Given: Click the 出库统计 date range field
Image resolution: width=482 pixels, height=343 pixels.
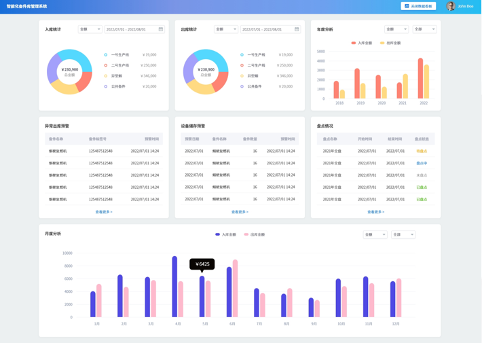Looking at the screenshot, I should (x=267, y=29).
